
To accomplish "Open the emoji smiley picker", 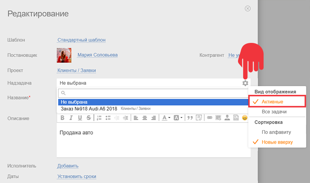I will click(x=245, y=118).
